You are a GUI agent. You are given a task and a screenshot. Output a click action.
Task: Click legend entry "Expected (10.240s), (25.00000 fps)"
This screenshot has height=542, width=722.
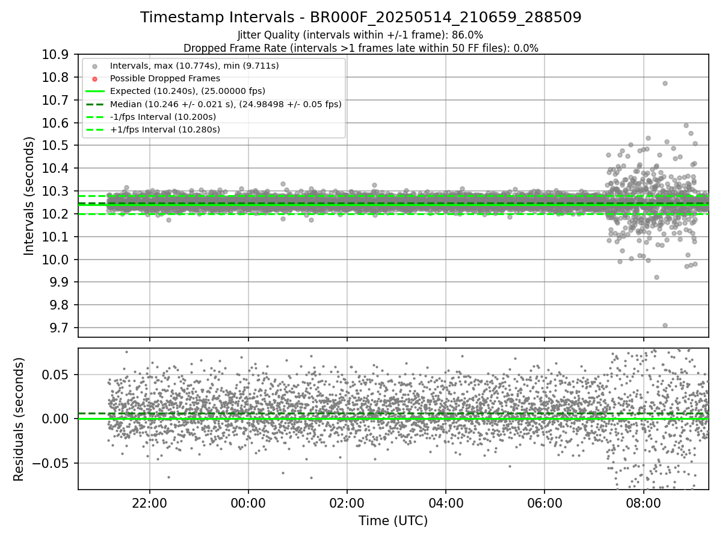click(188, 91)
